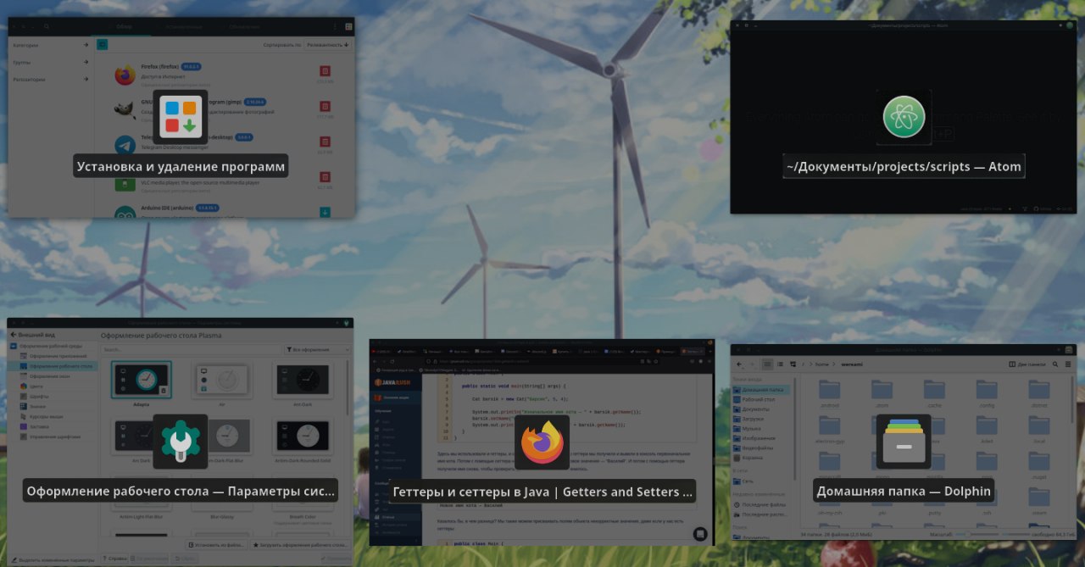
Task: Open search in the software manager header
Action: click(47, 27)
